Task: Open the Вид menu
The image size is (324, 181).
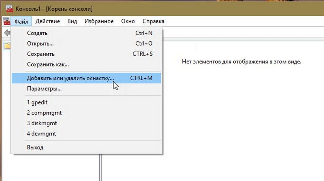Action: (72, 21)
